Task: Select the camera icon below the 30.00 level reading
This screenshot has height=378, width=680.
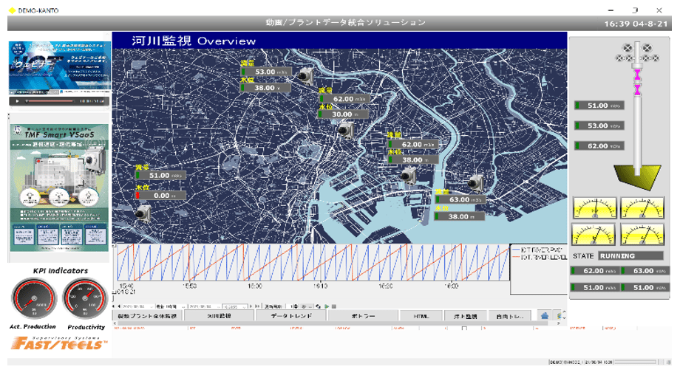Action: [346, 130]
